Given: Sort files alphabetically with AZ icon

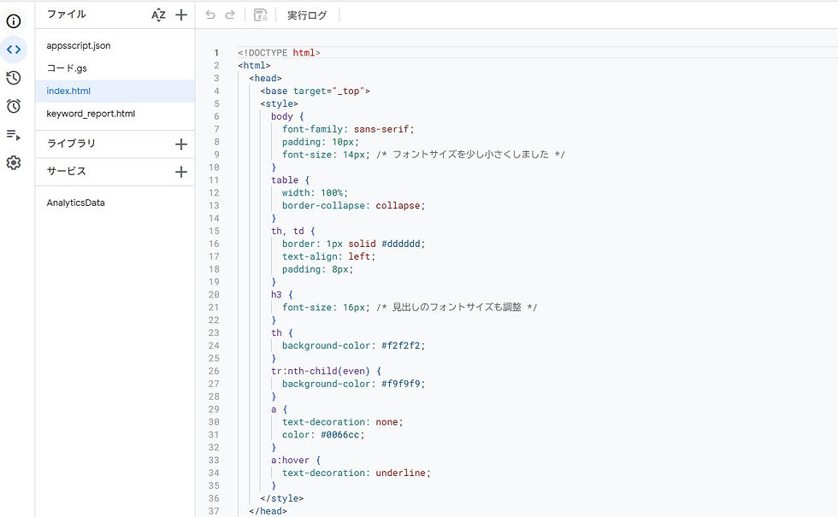Looking at the screenshot, I should point(158,15).
